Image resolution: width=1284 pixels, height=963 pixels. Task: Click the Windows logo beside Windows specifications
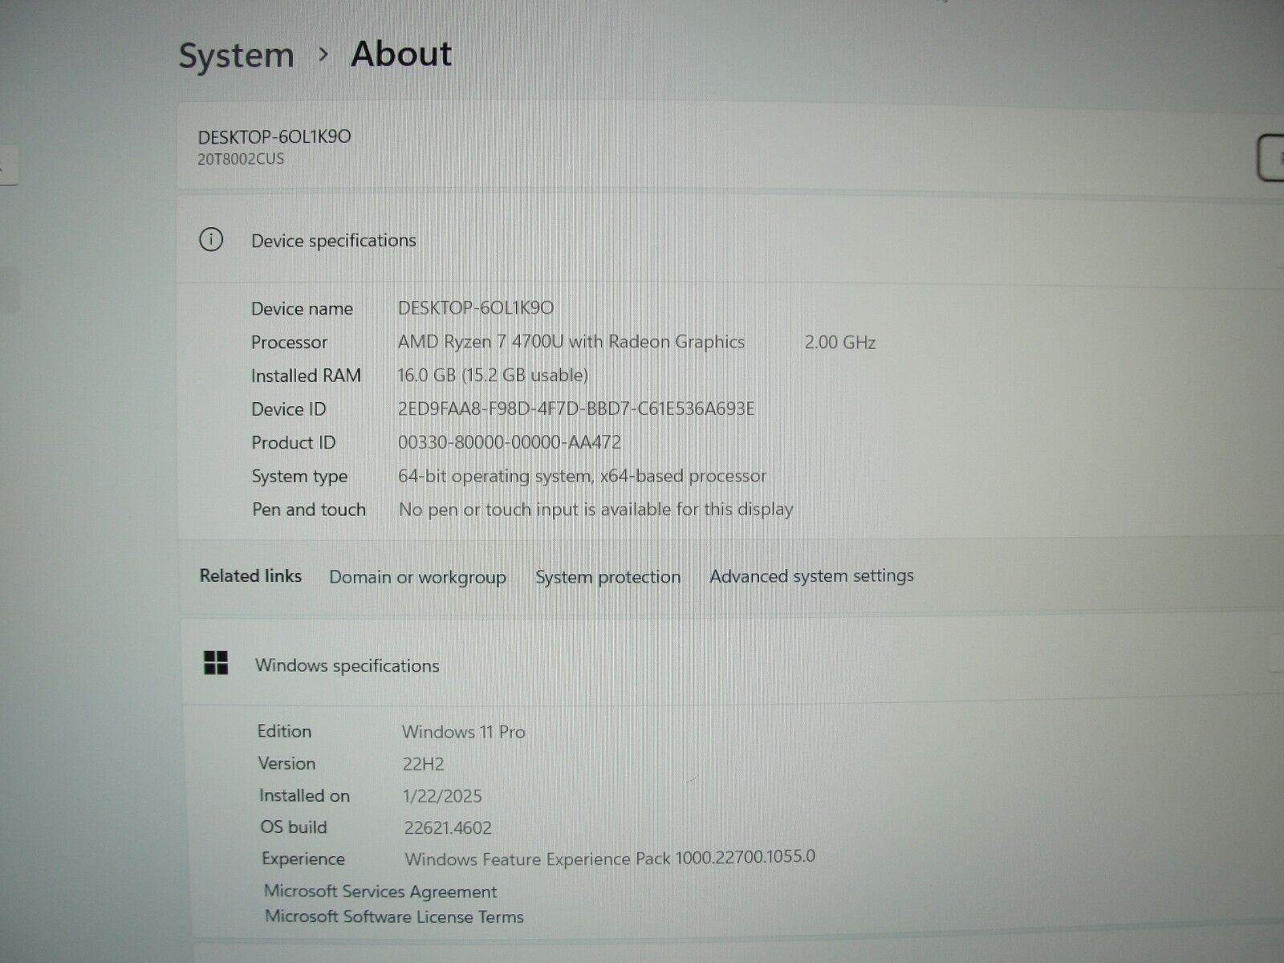pyautogui.click(x=215, y=664)
